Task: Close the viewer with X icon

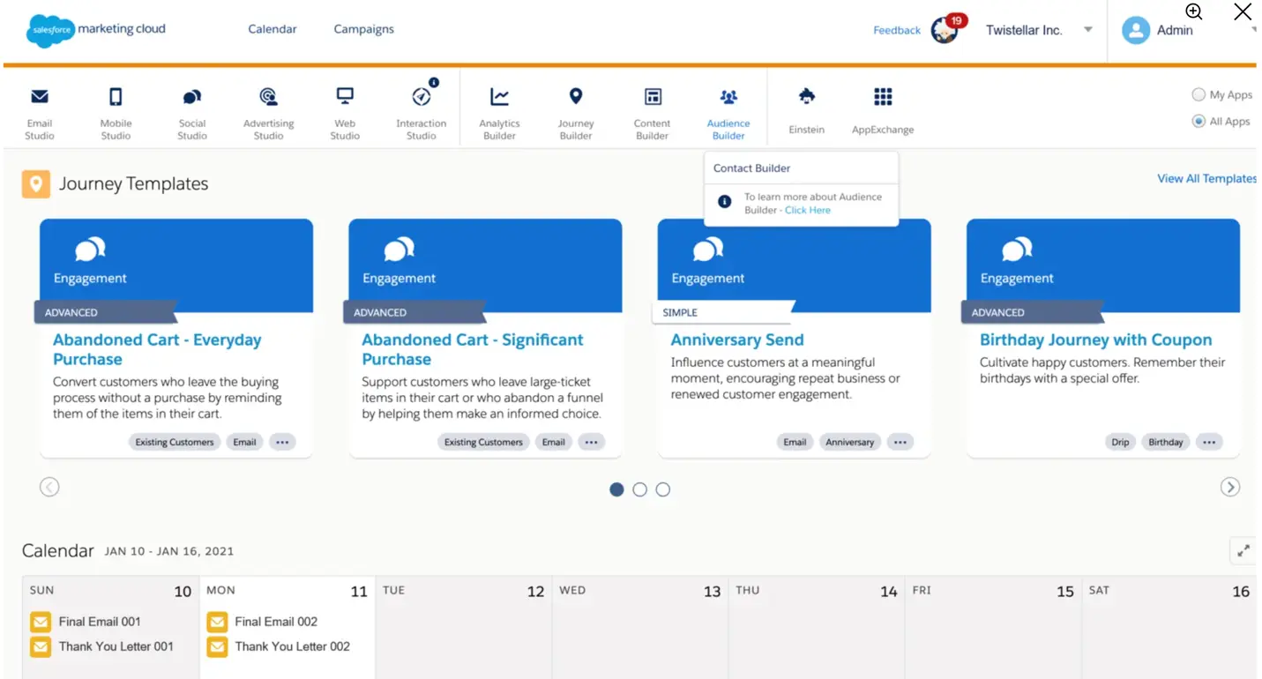Action: click(x=1243, y=11)
